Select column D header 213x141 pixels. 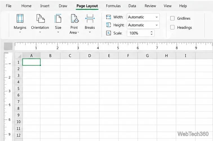point(90,56)
